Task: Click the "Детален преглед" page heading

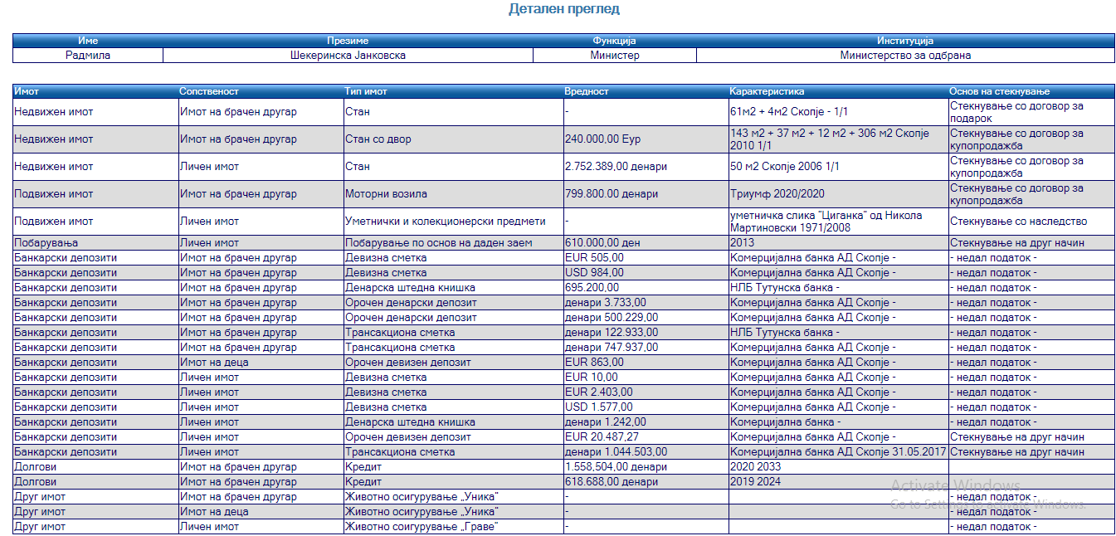Action: [563, 9]
